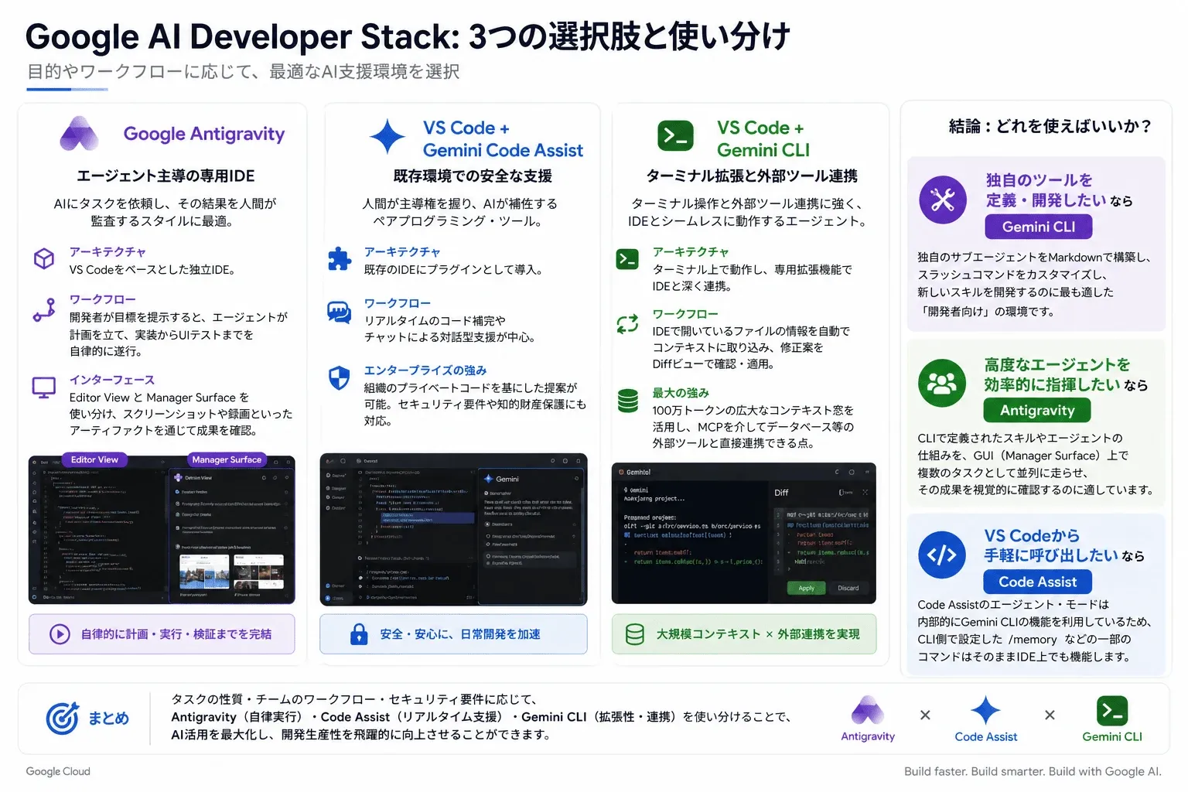Image resolution: width=1188 pixels, height=792 pixels.
Task: Click the Build faster. Build smarter tagline
Action: (x=1033, y=771)
